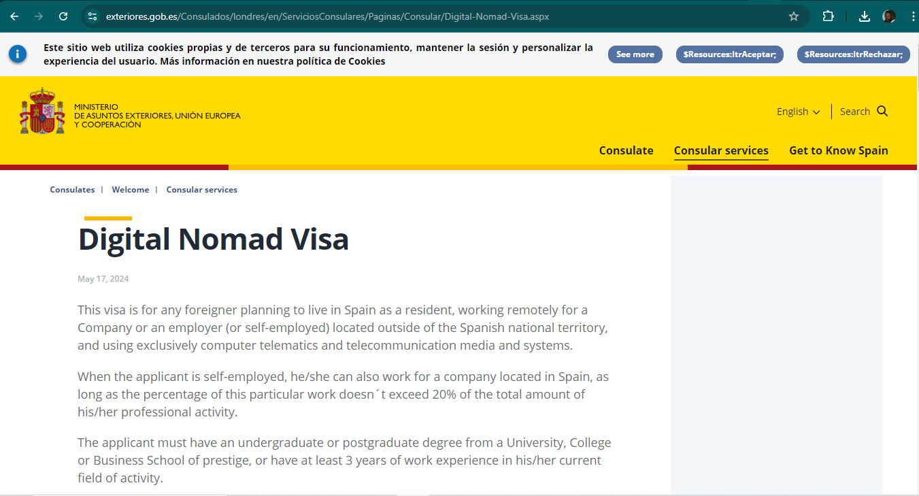This screenshot has width=919, height=496.
Task: Reload the current page
Action: point(65,16)
